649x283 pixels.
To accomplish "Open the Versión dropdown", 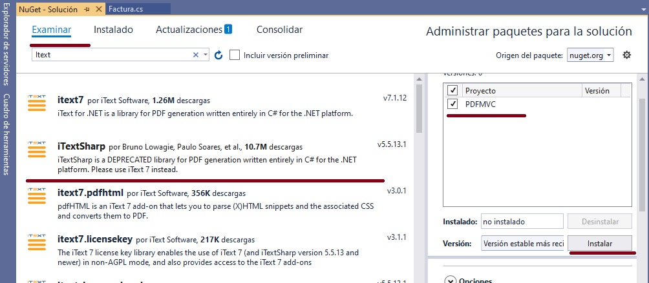I will [x=524, y=244].
